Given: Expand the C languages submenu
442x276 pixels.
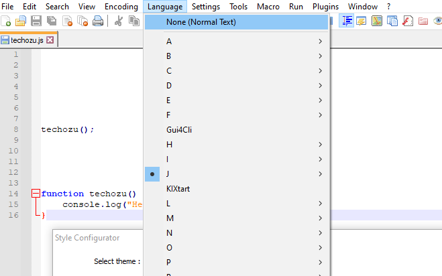Looking at the screenshot, I should (x=236, y=71).
